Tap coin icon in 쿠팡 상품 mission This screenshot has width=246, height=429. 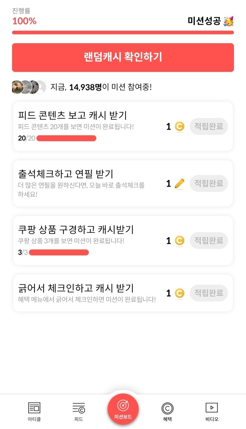179,241
